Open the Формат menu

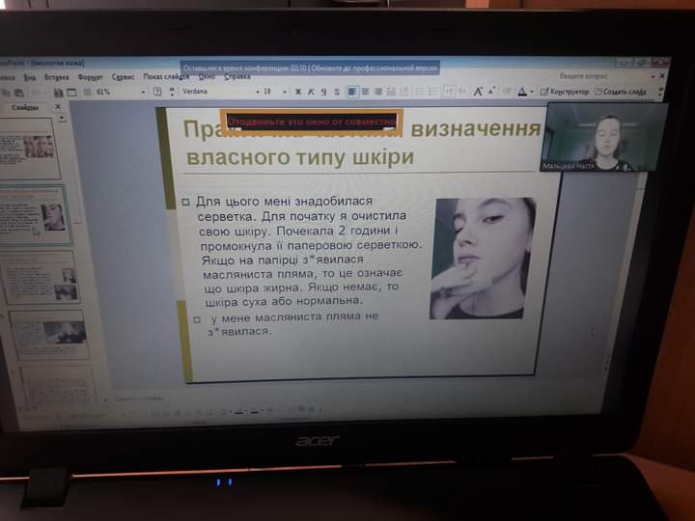pyautogui.click(x=90, y=76)
